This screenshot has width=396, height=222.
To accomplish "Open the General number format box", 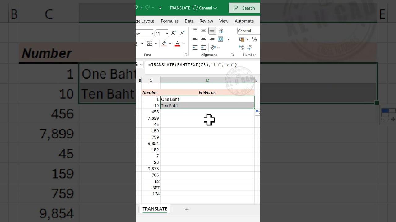I will tap(249, 31).
